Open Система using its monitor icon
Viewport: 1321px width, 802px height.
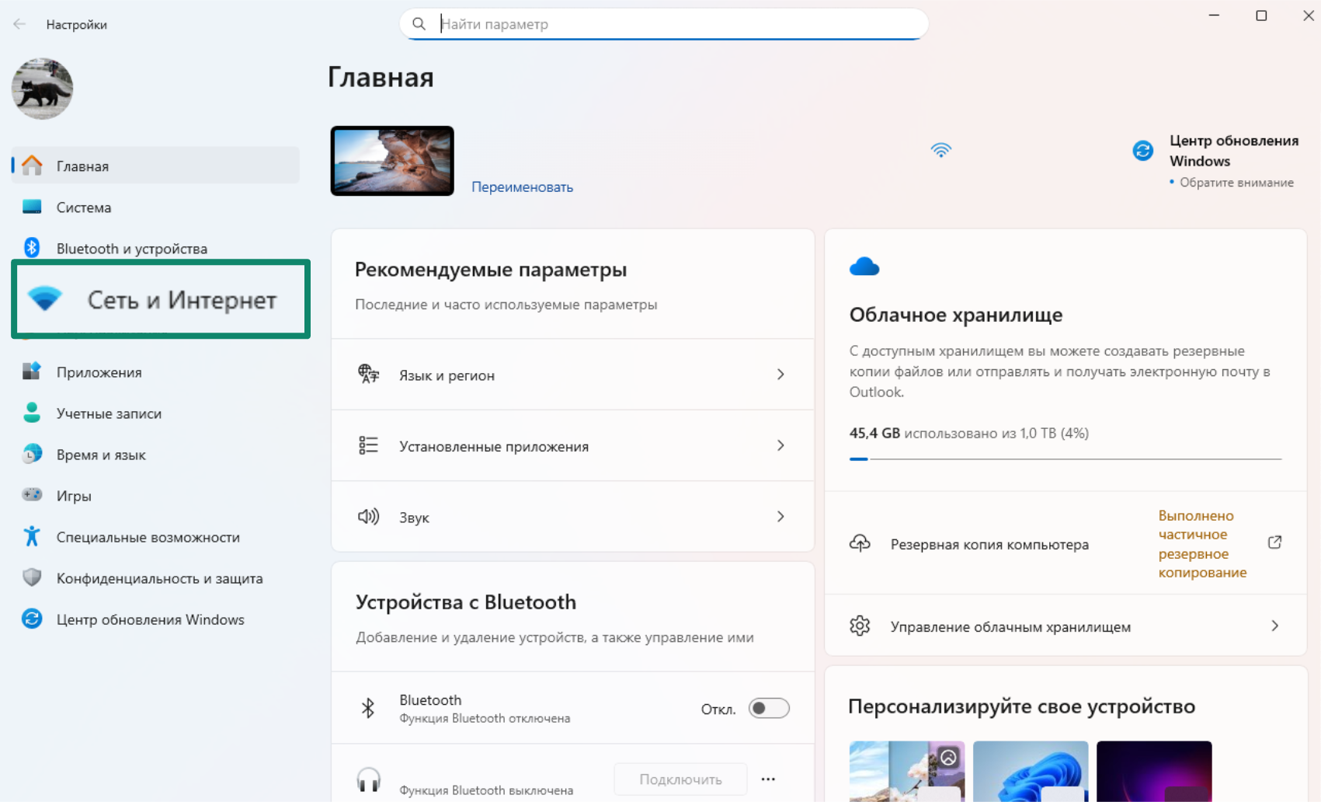tap(32, 207)
